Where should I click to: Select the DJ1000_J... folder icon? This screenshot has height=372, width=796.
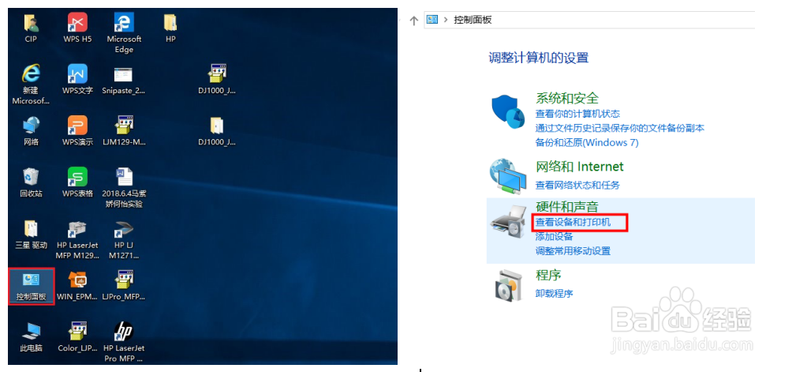[x=217, y=131]
